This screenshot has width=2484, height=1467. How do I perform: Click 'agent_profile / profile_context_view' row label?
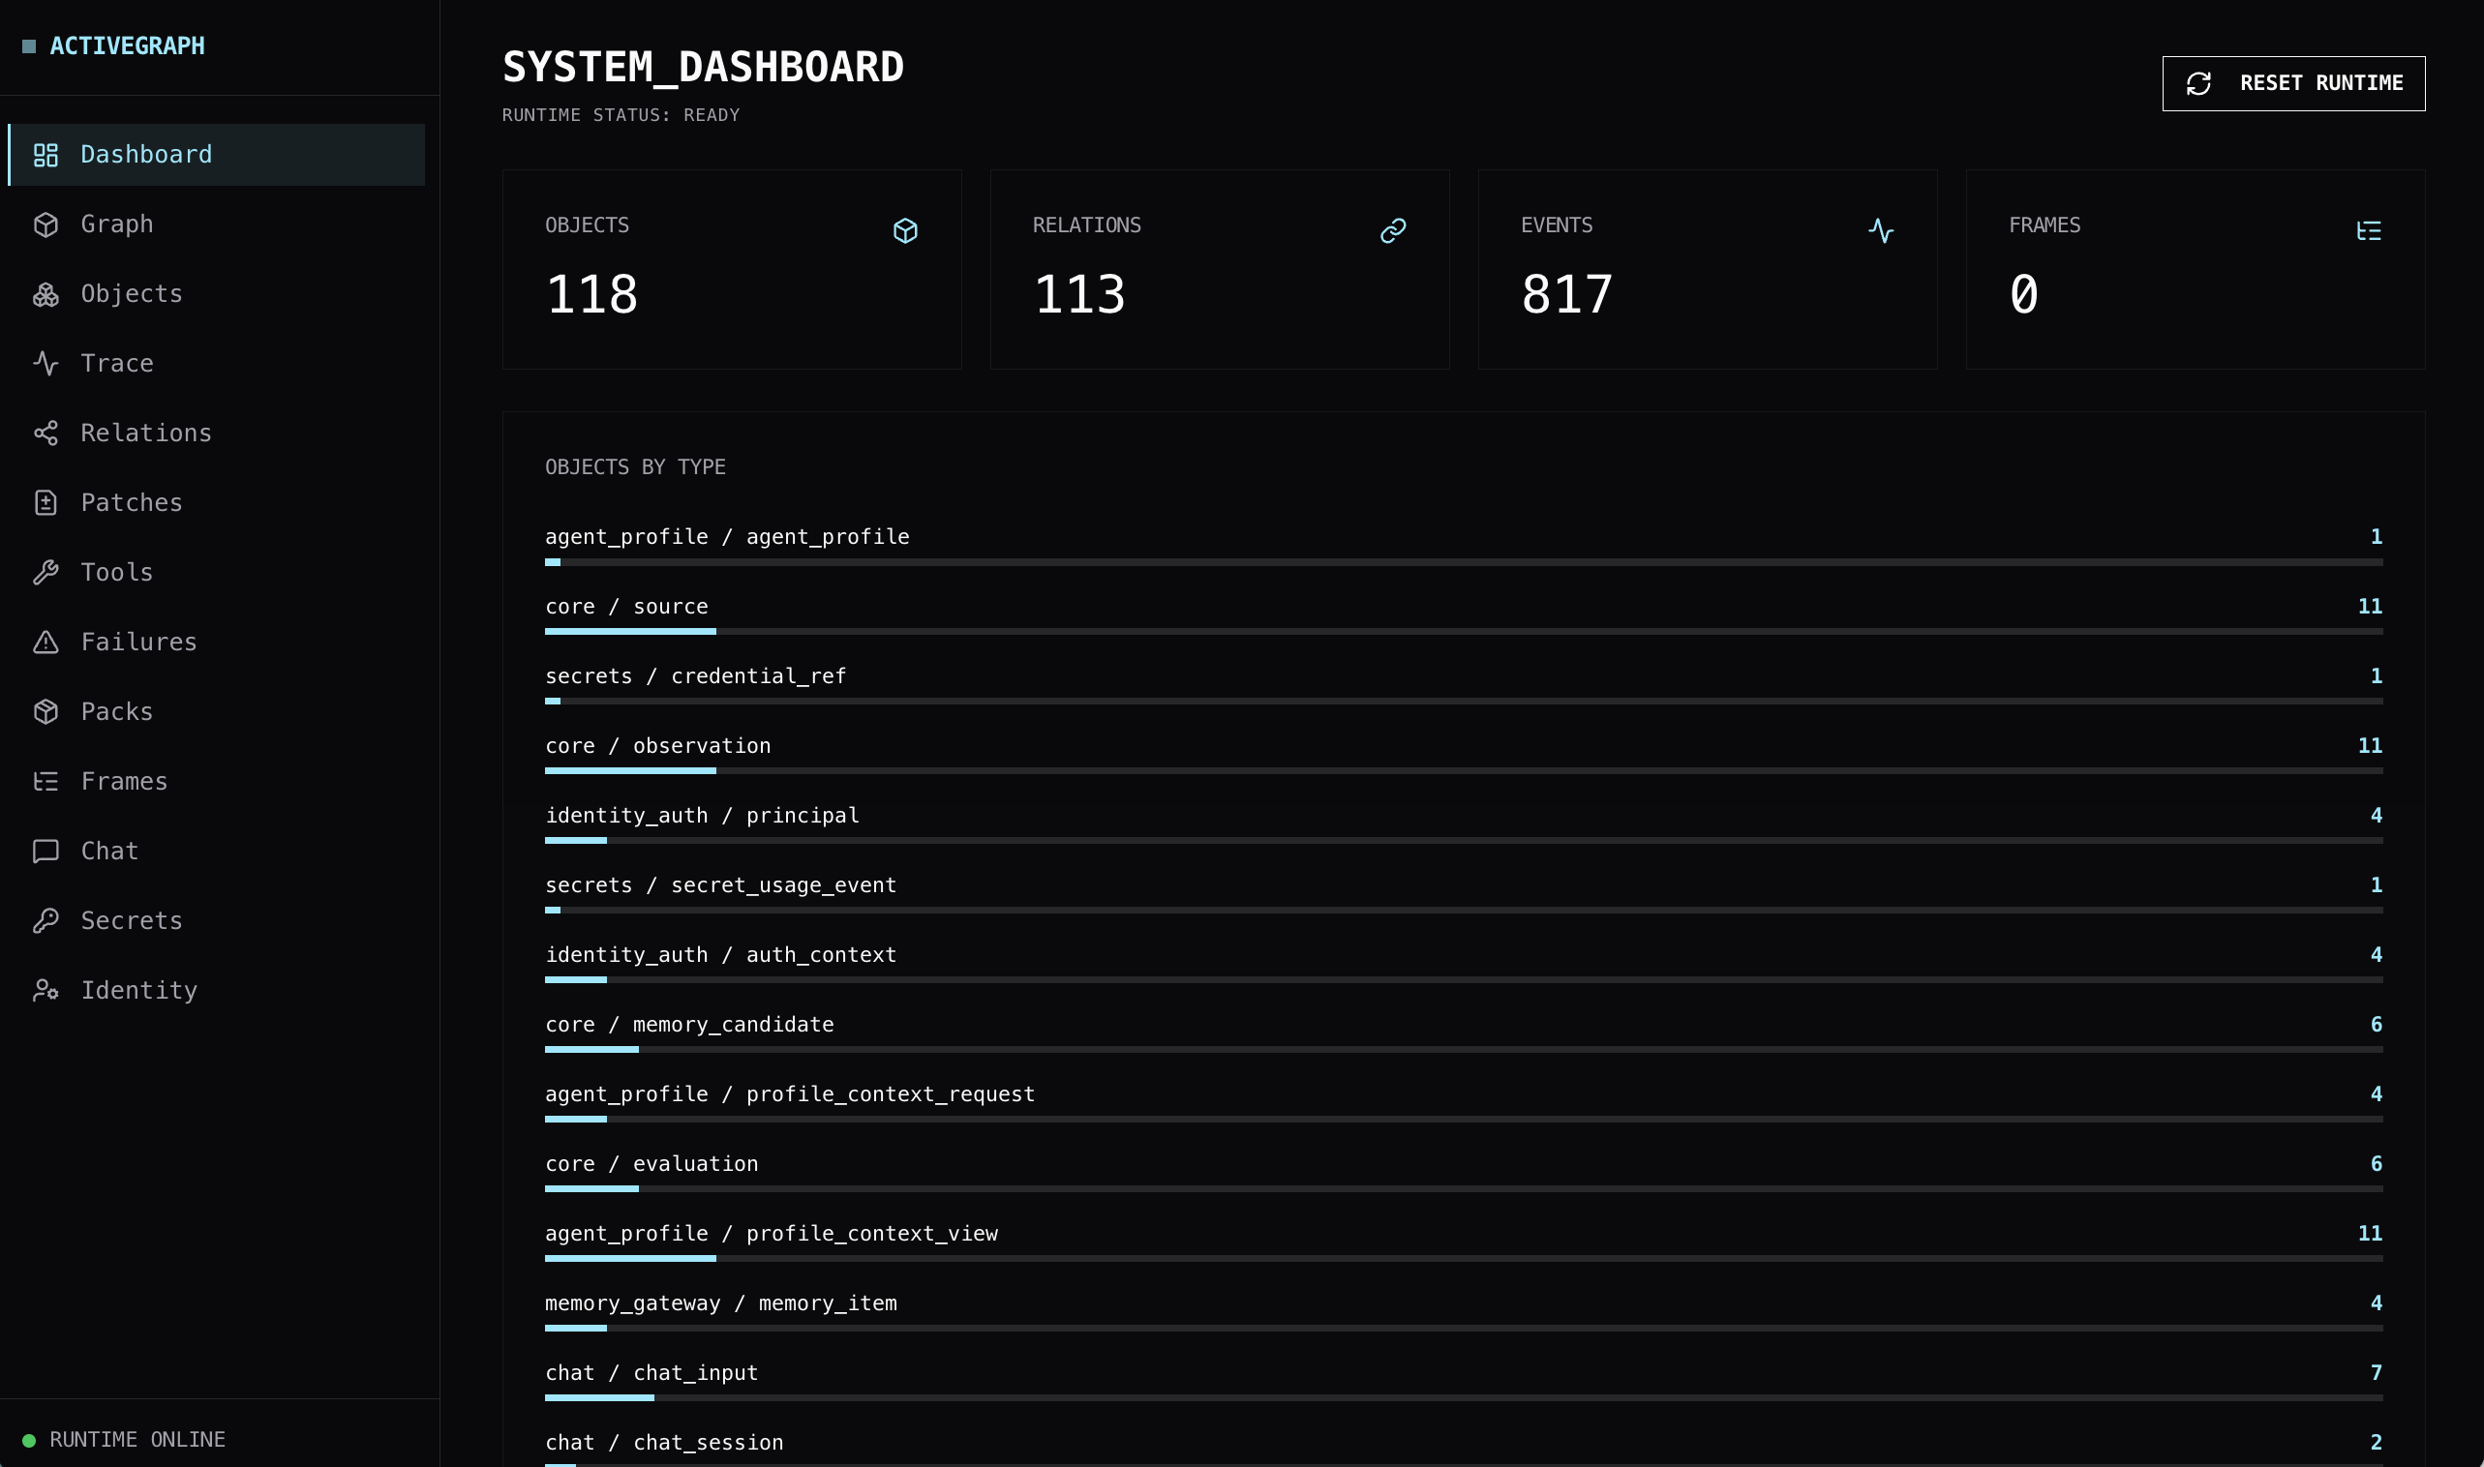click(x=772, y=1234)
